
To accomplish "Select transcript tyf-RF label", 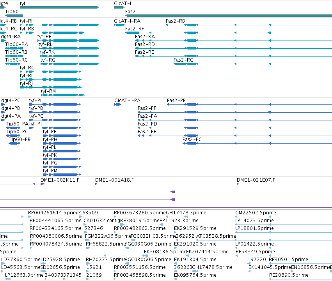I will (x=44, y=37).
